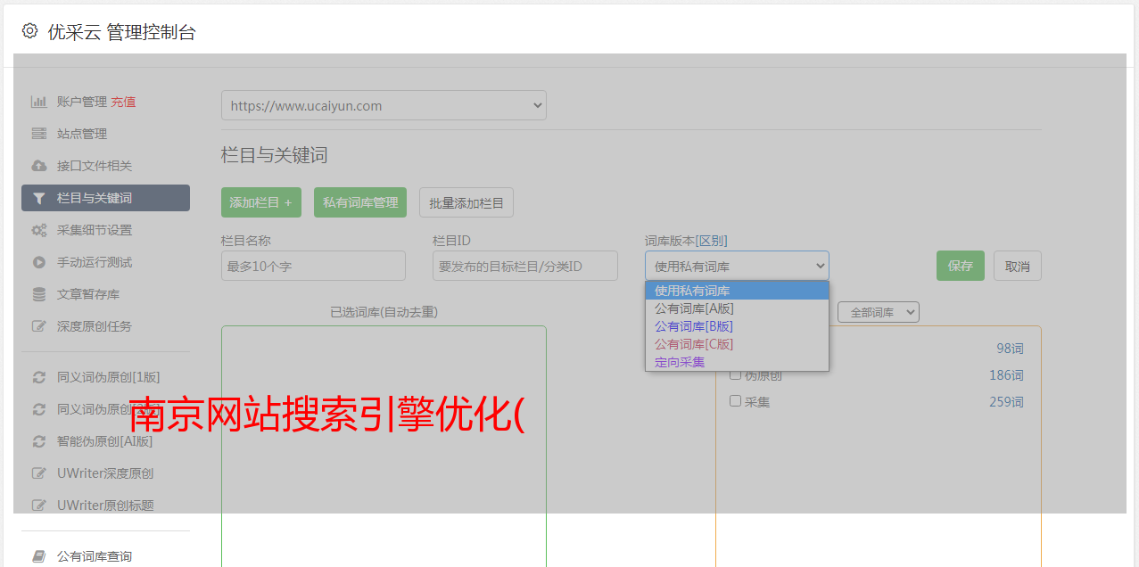1139x567 pixels.
Task: Enable the 采集 checkbox
Action: coord(735,401)
